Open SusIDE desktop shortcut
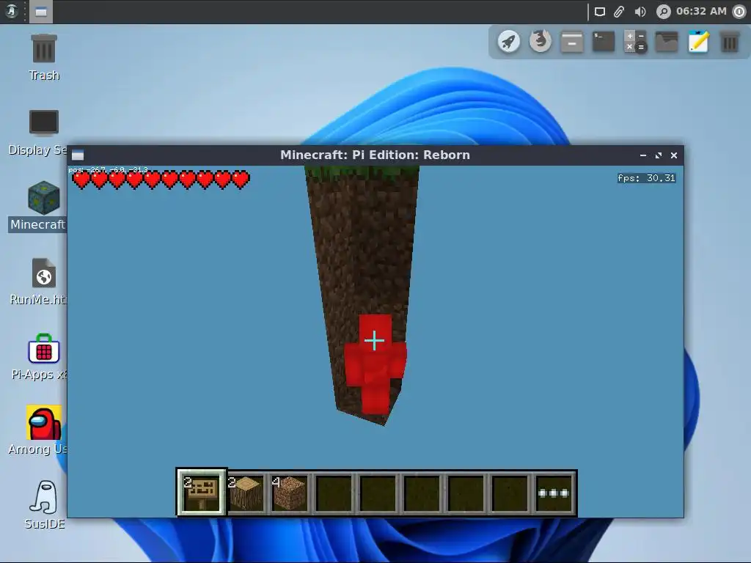Screen dimensions: 751x563 point(44,505)
